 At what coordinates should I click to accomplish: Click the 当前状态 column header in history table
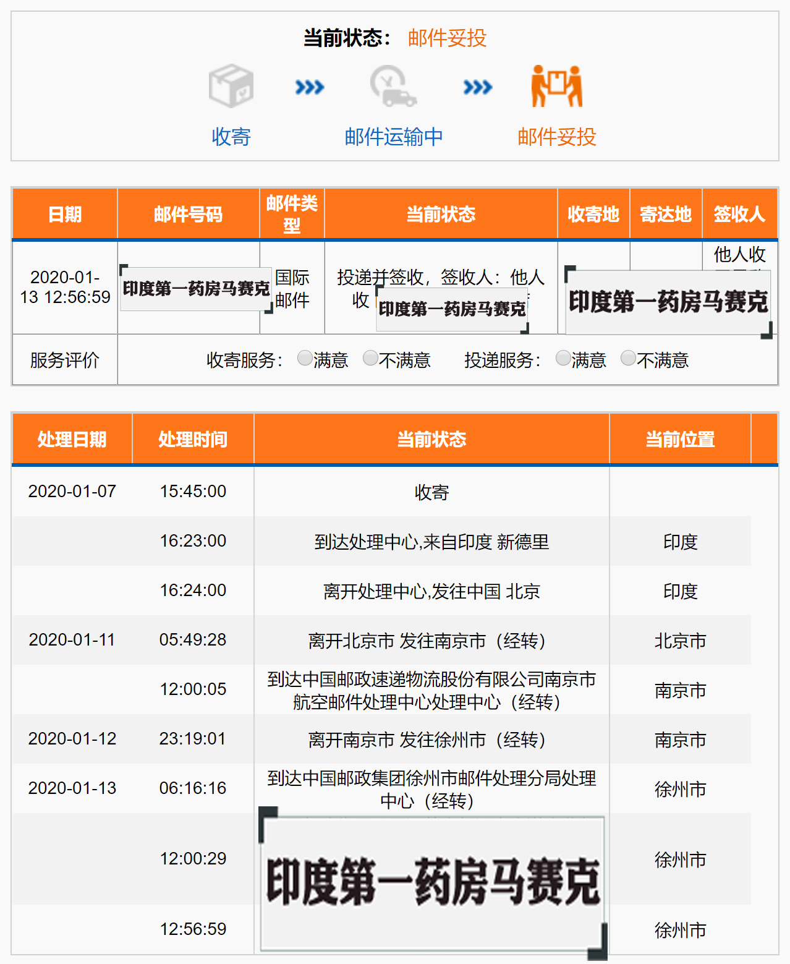433,439
